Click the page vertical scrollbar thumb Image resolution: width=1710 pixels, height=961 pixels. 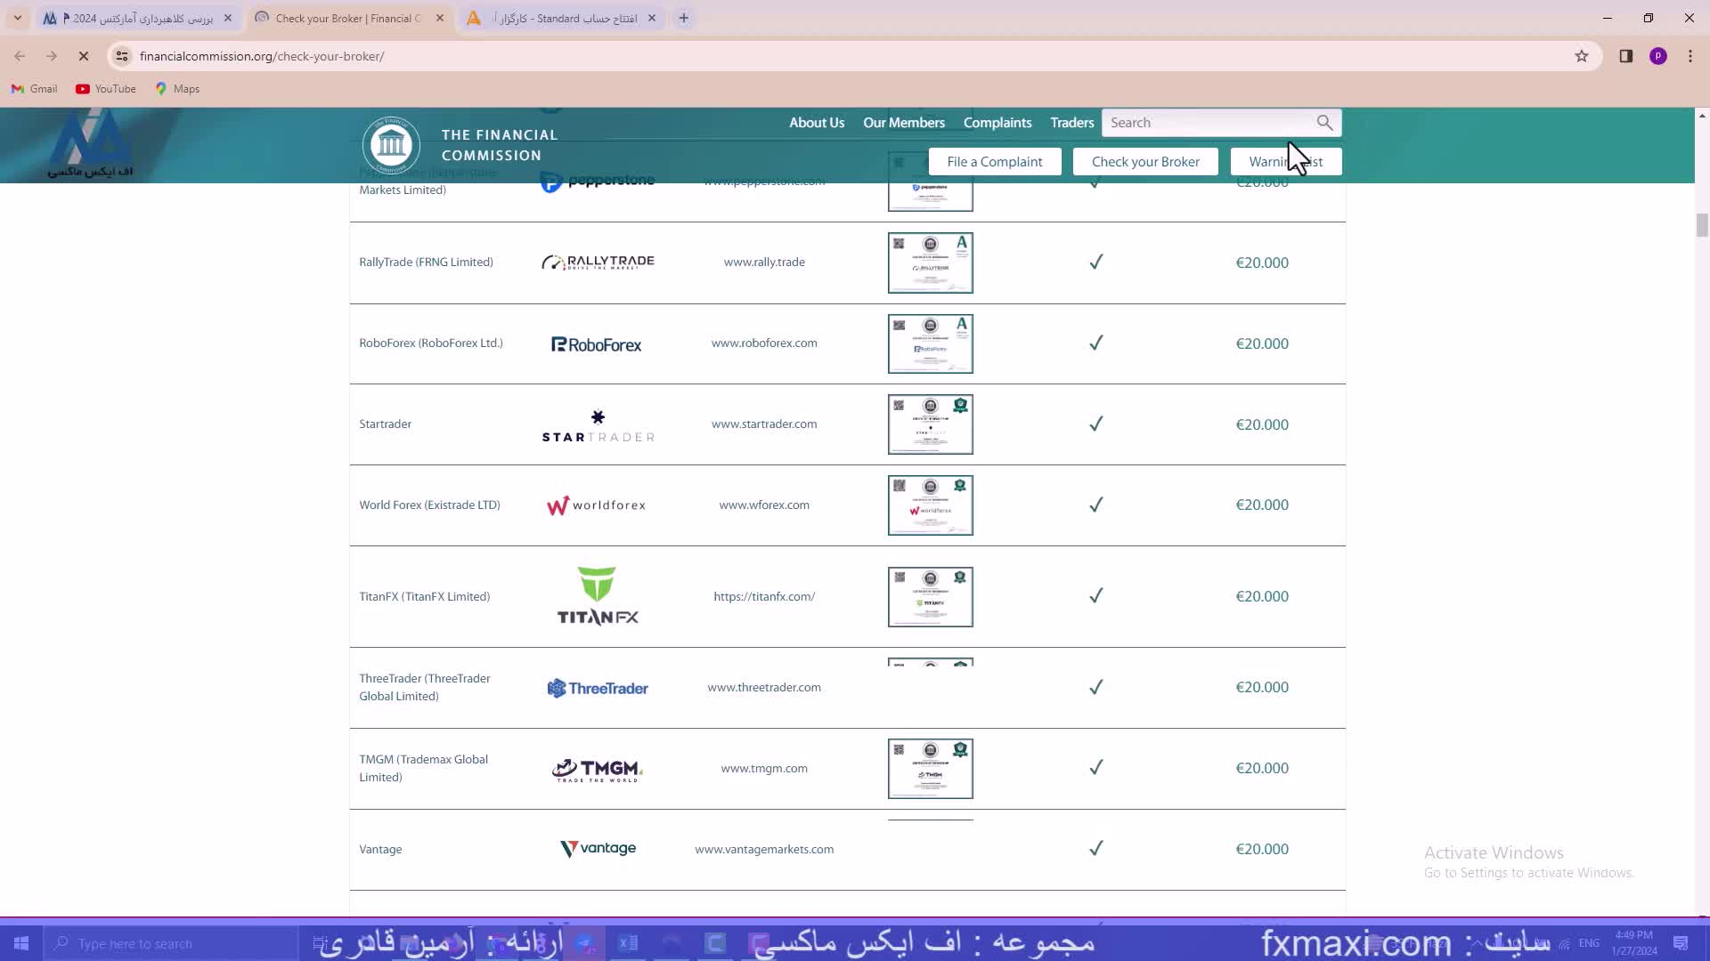pyautogui.click(x=1702, y=225)
